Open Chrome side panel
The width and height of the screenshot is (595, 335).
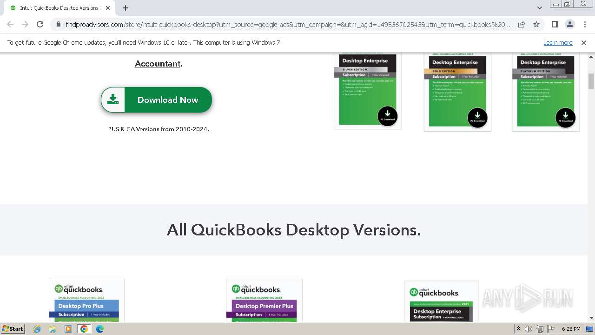coord(555,24)
